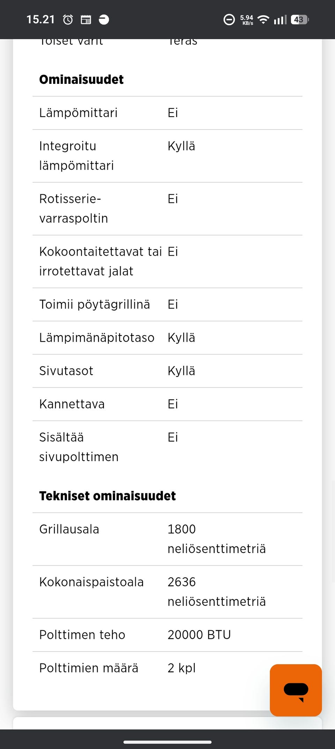Image resolution: width=335 pixels, height=749 pixels.
Task: Tap the data saver icon
Action: click(229, 20)
